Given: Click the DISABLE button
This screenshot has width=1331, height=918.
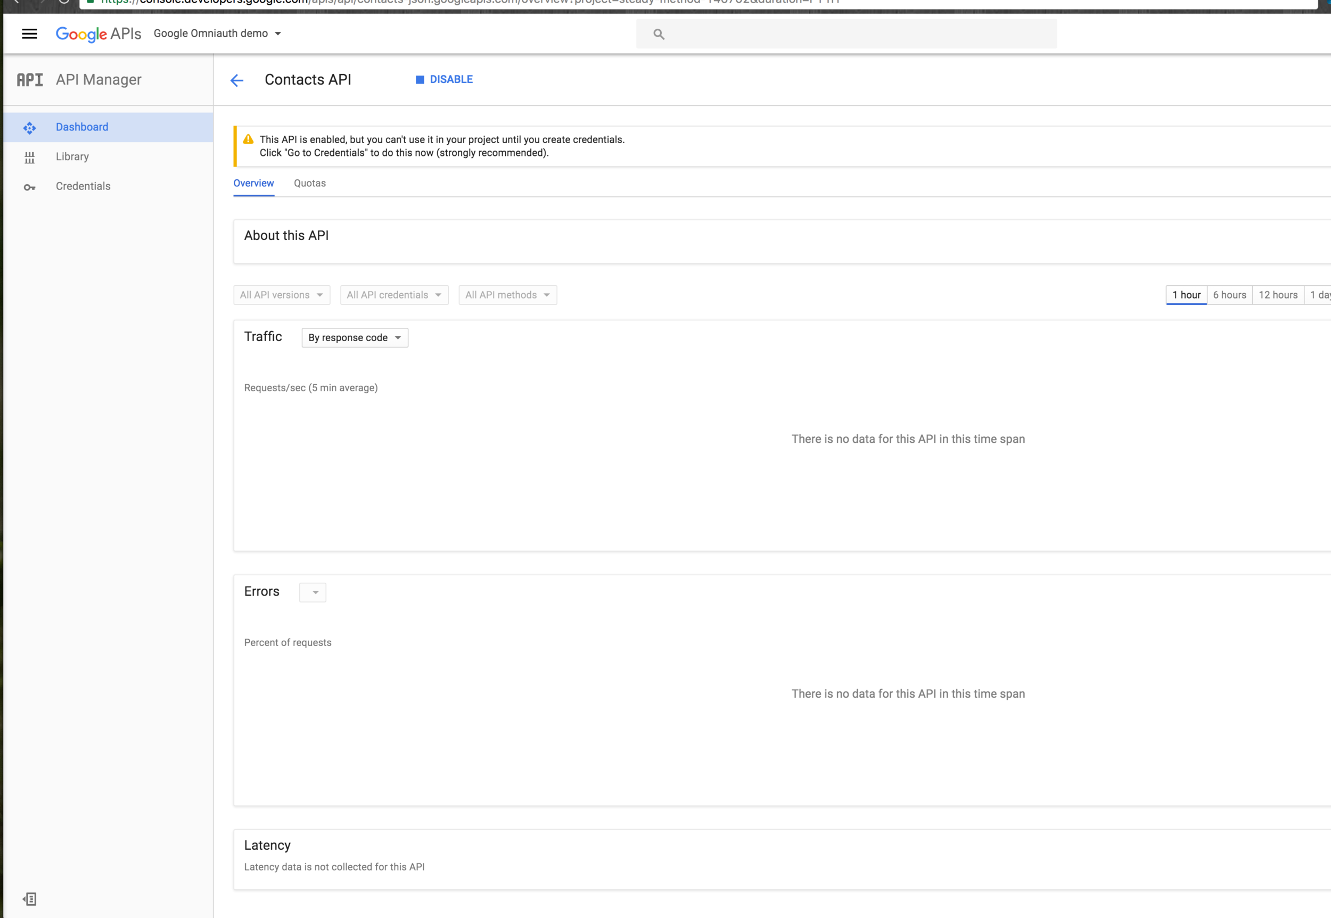Looking at the screenshot, I should pos(444,80).
